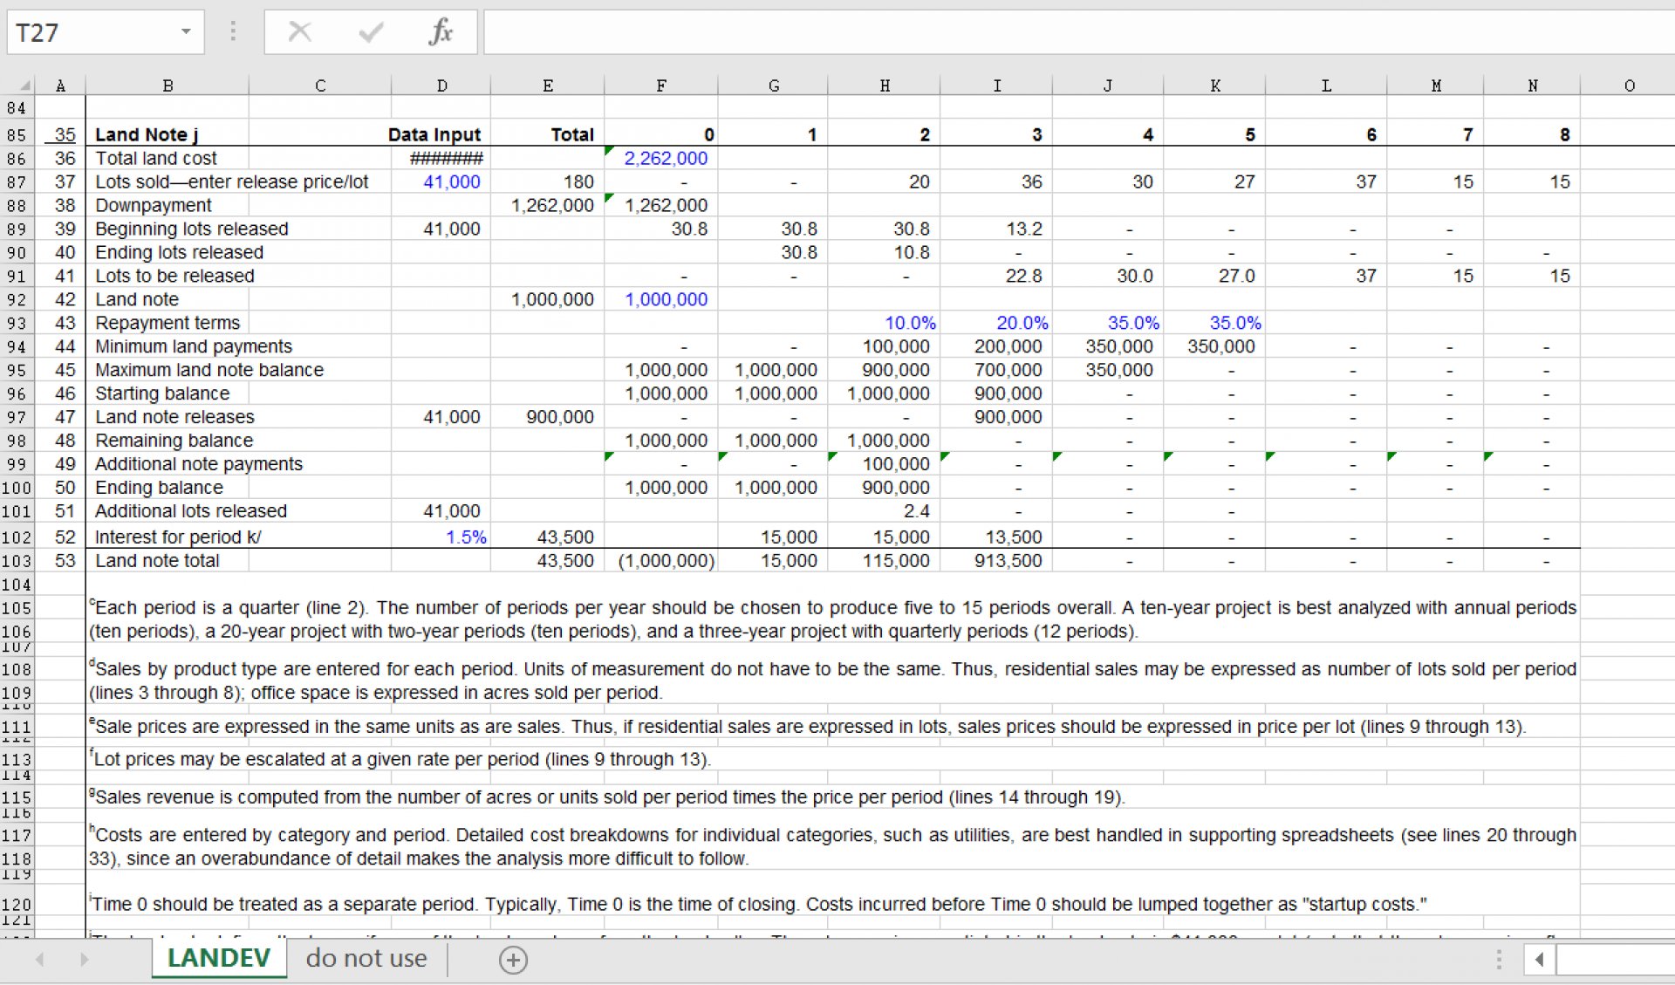
Task: Click the footnote 'Lot prices may be escalated'
Action: pyautogui.click(x=400, y=759)
